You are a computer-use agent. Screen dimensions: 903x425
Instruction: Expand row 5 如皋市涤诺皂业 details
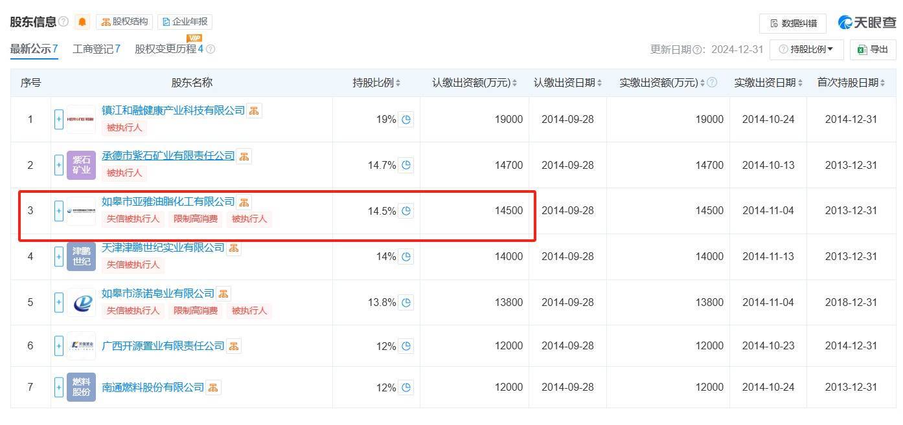point(59,303)
